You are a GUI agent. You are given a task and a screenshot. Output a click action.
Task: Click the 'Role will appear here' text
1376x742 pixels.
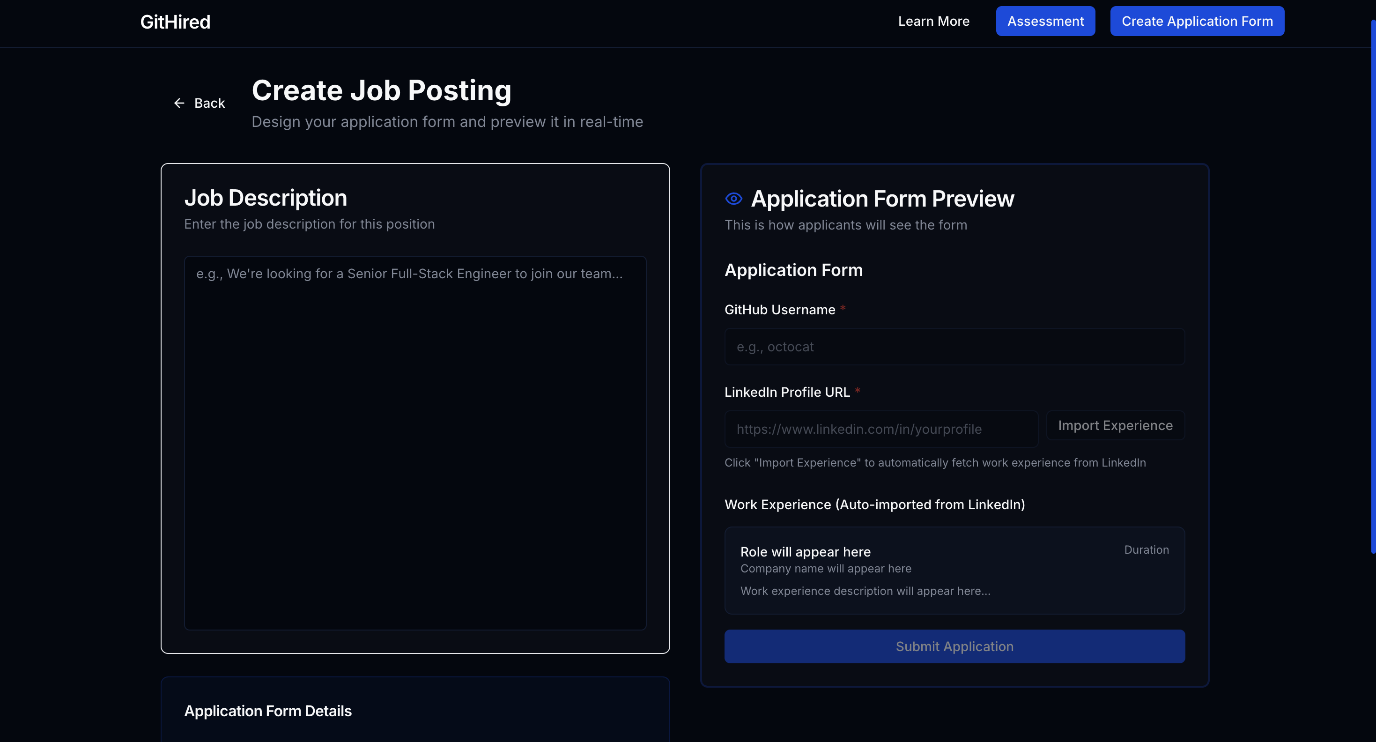805,552
